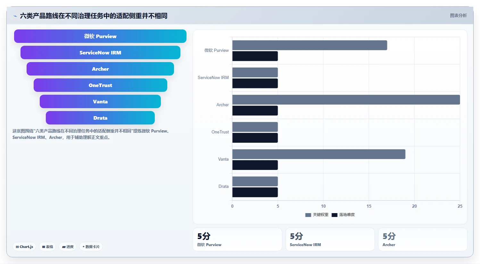The image size is (480, 264).
Task: Open the 5分 Archer data card
Action: (x=423, y=239)
